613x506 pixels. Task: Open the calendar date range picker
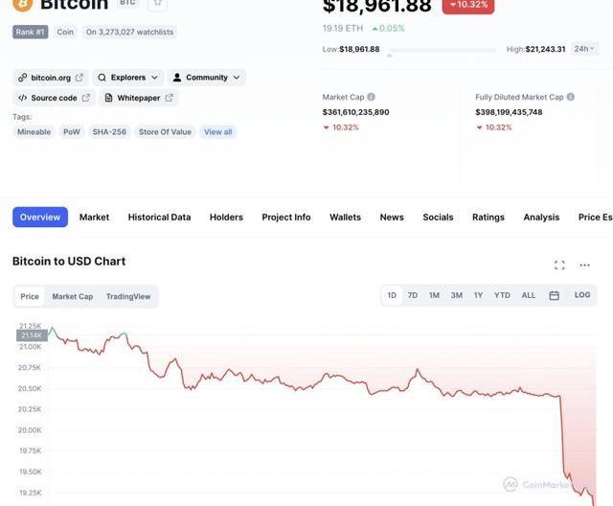pos(554,295)
